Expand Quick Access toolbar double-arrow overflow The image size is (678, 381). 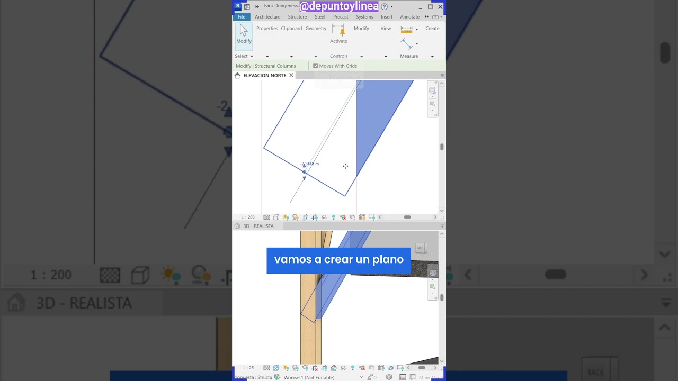(x=257, y=6)
